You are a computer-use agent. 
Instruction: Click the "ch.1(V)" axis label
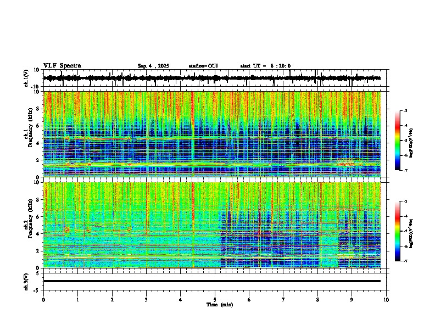[26, 78]
